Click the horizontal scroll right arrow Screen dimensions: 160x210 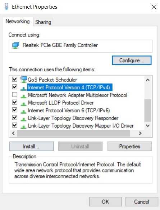pyautogui.click(x=140, y=133)
